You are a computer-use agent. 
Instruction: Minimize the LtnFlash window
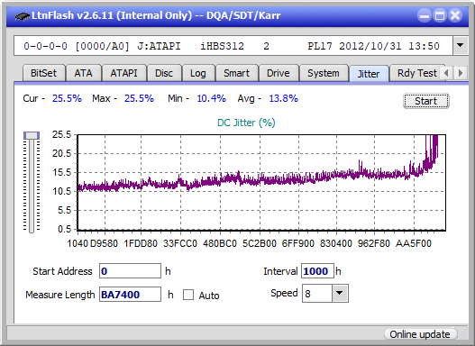(x=425, y=15)
